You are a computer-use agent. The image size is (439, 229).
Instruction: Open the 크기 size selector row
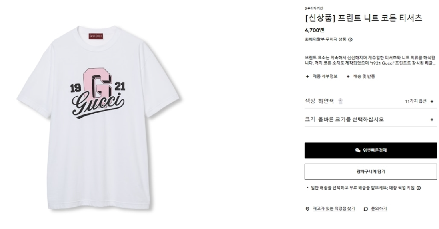[371, 120]
